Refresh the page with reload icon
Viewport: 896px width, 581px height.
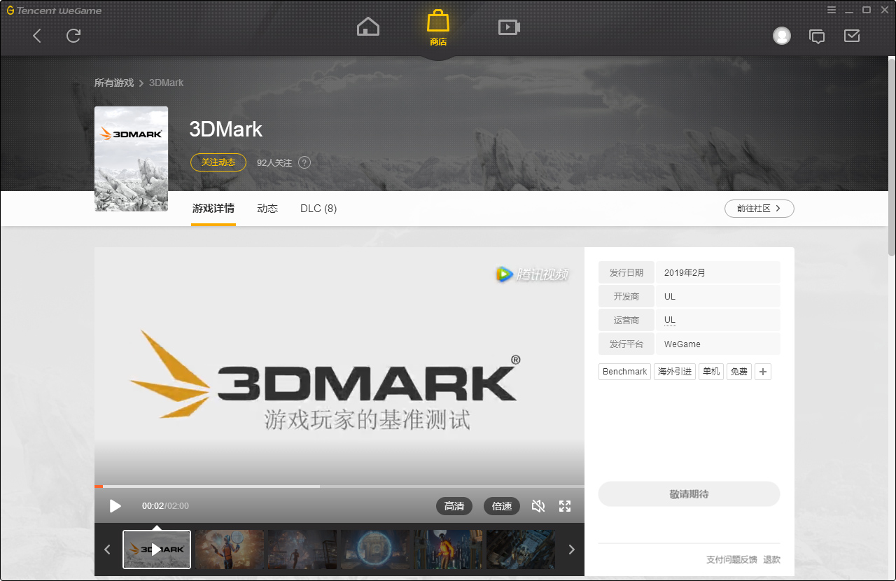click(x=73, y=36)
